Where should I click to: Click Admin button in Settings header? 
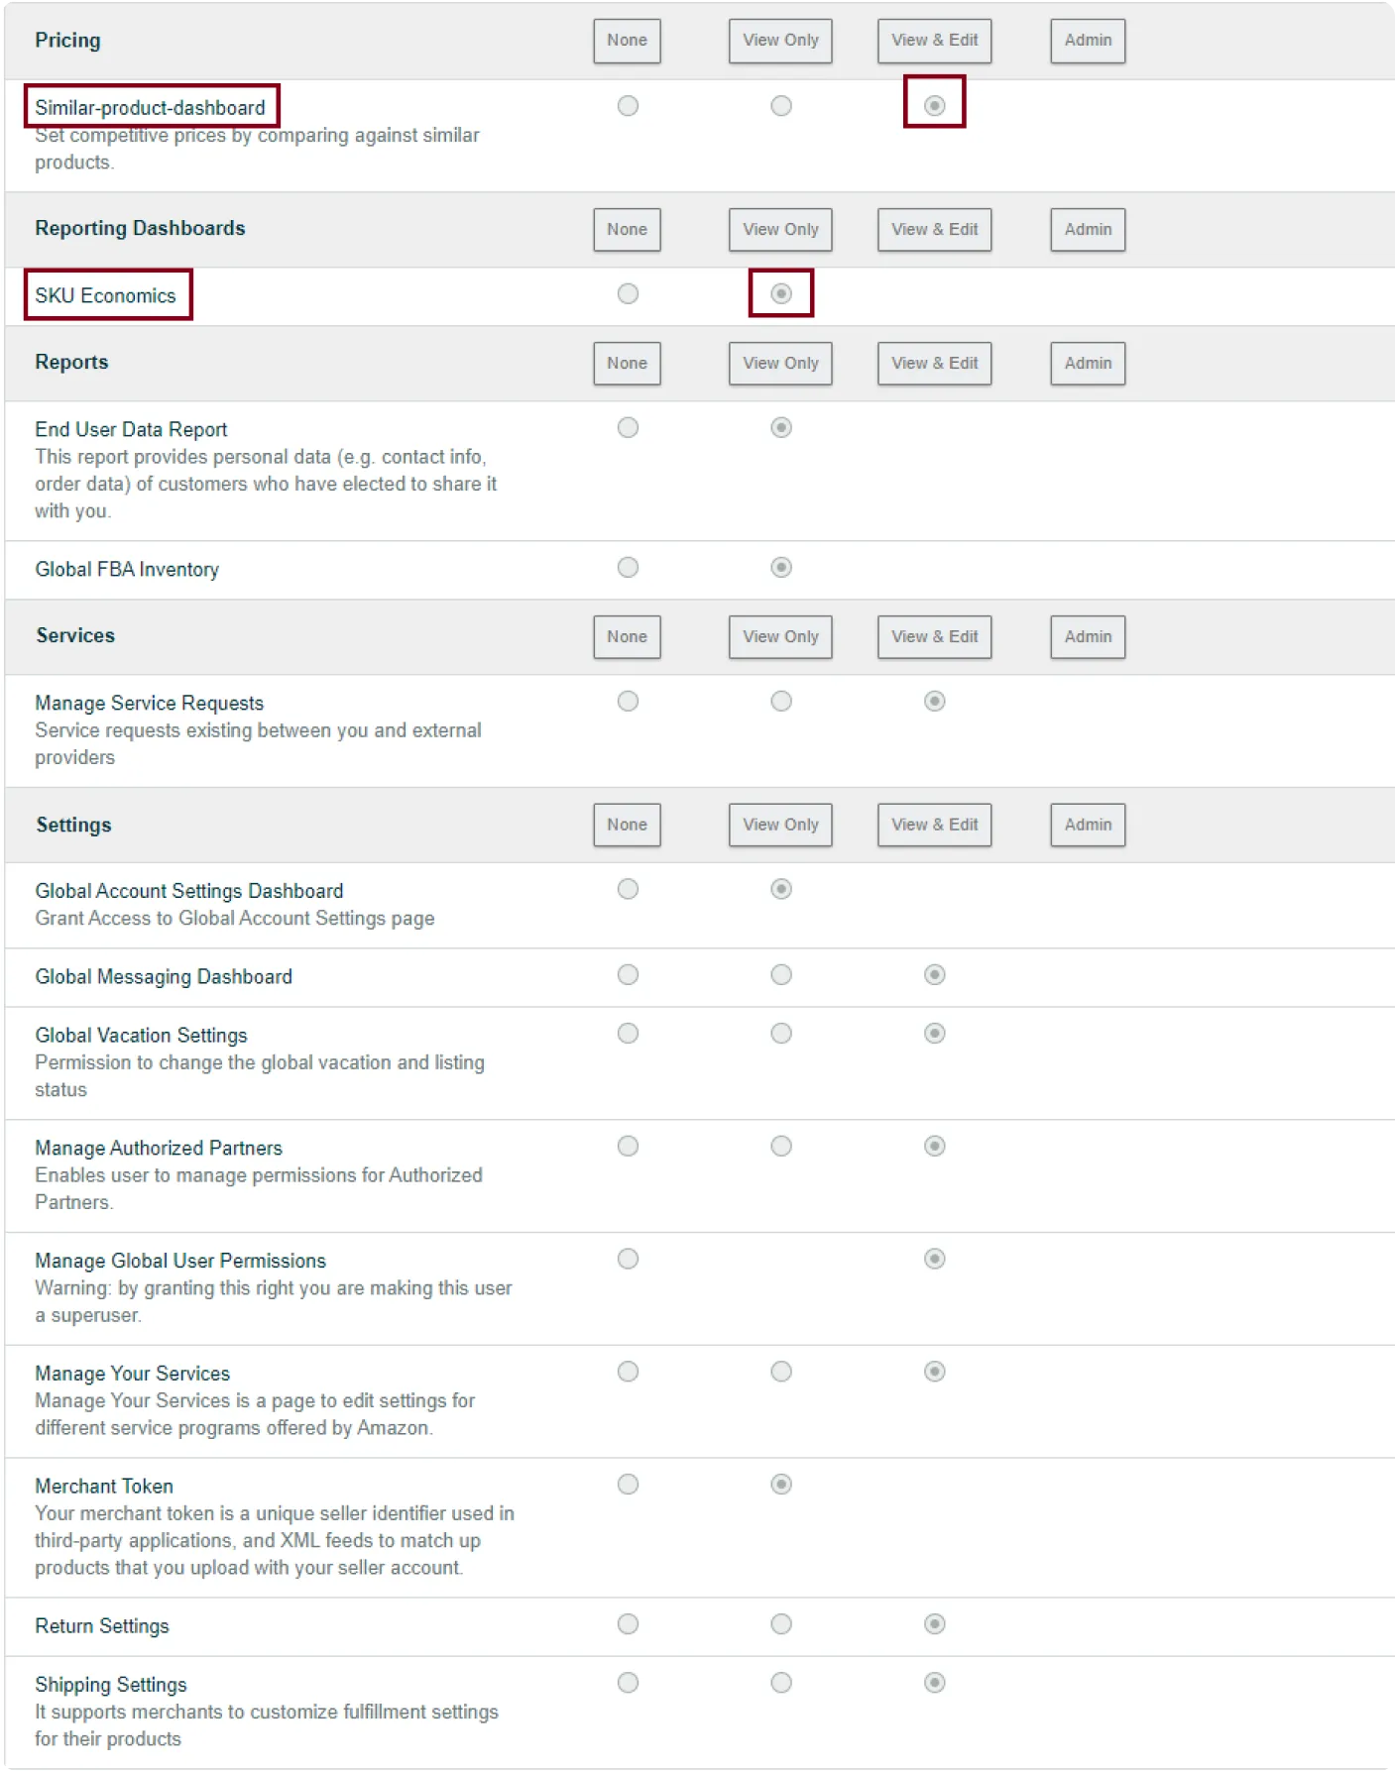pos(1088,825)
